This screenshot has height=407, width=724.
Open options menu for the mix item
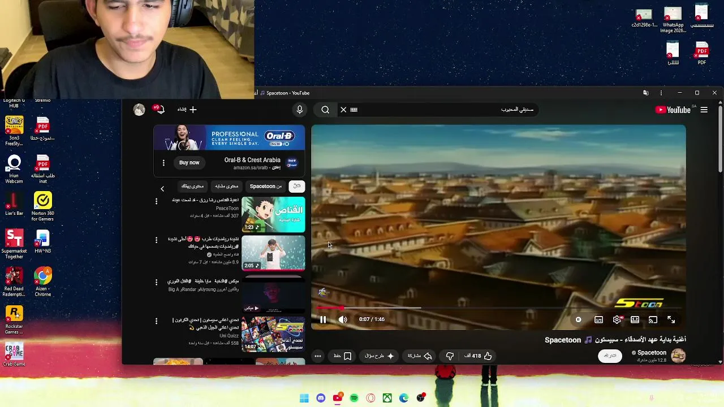coord(157,282)
